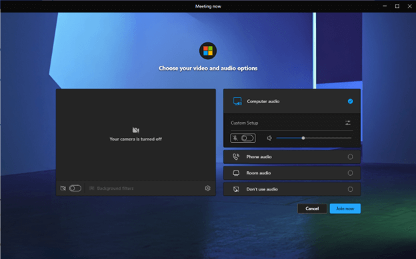Open Custom Setup audio settings sliders icon

click(348, 123)
